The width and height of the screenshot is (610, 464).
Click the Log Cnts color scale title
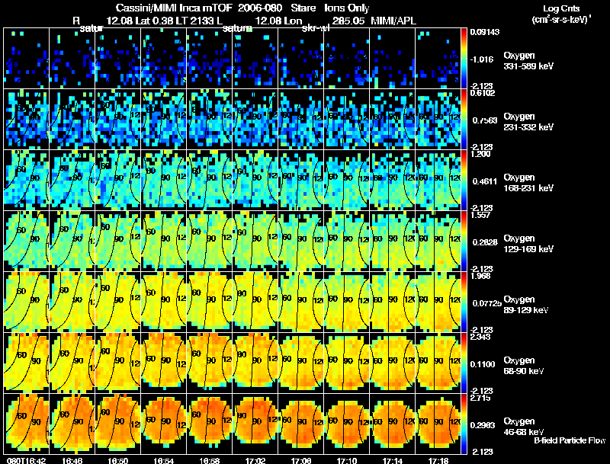coord(561,8)
